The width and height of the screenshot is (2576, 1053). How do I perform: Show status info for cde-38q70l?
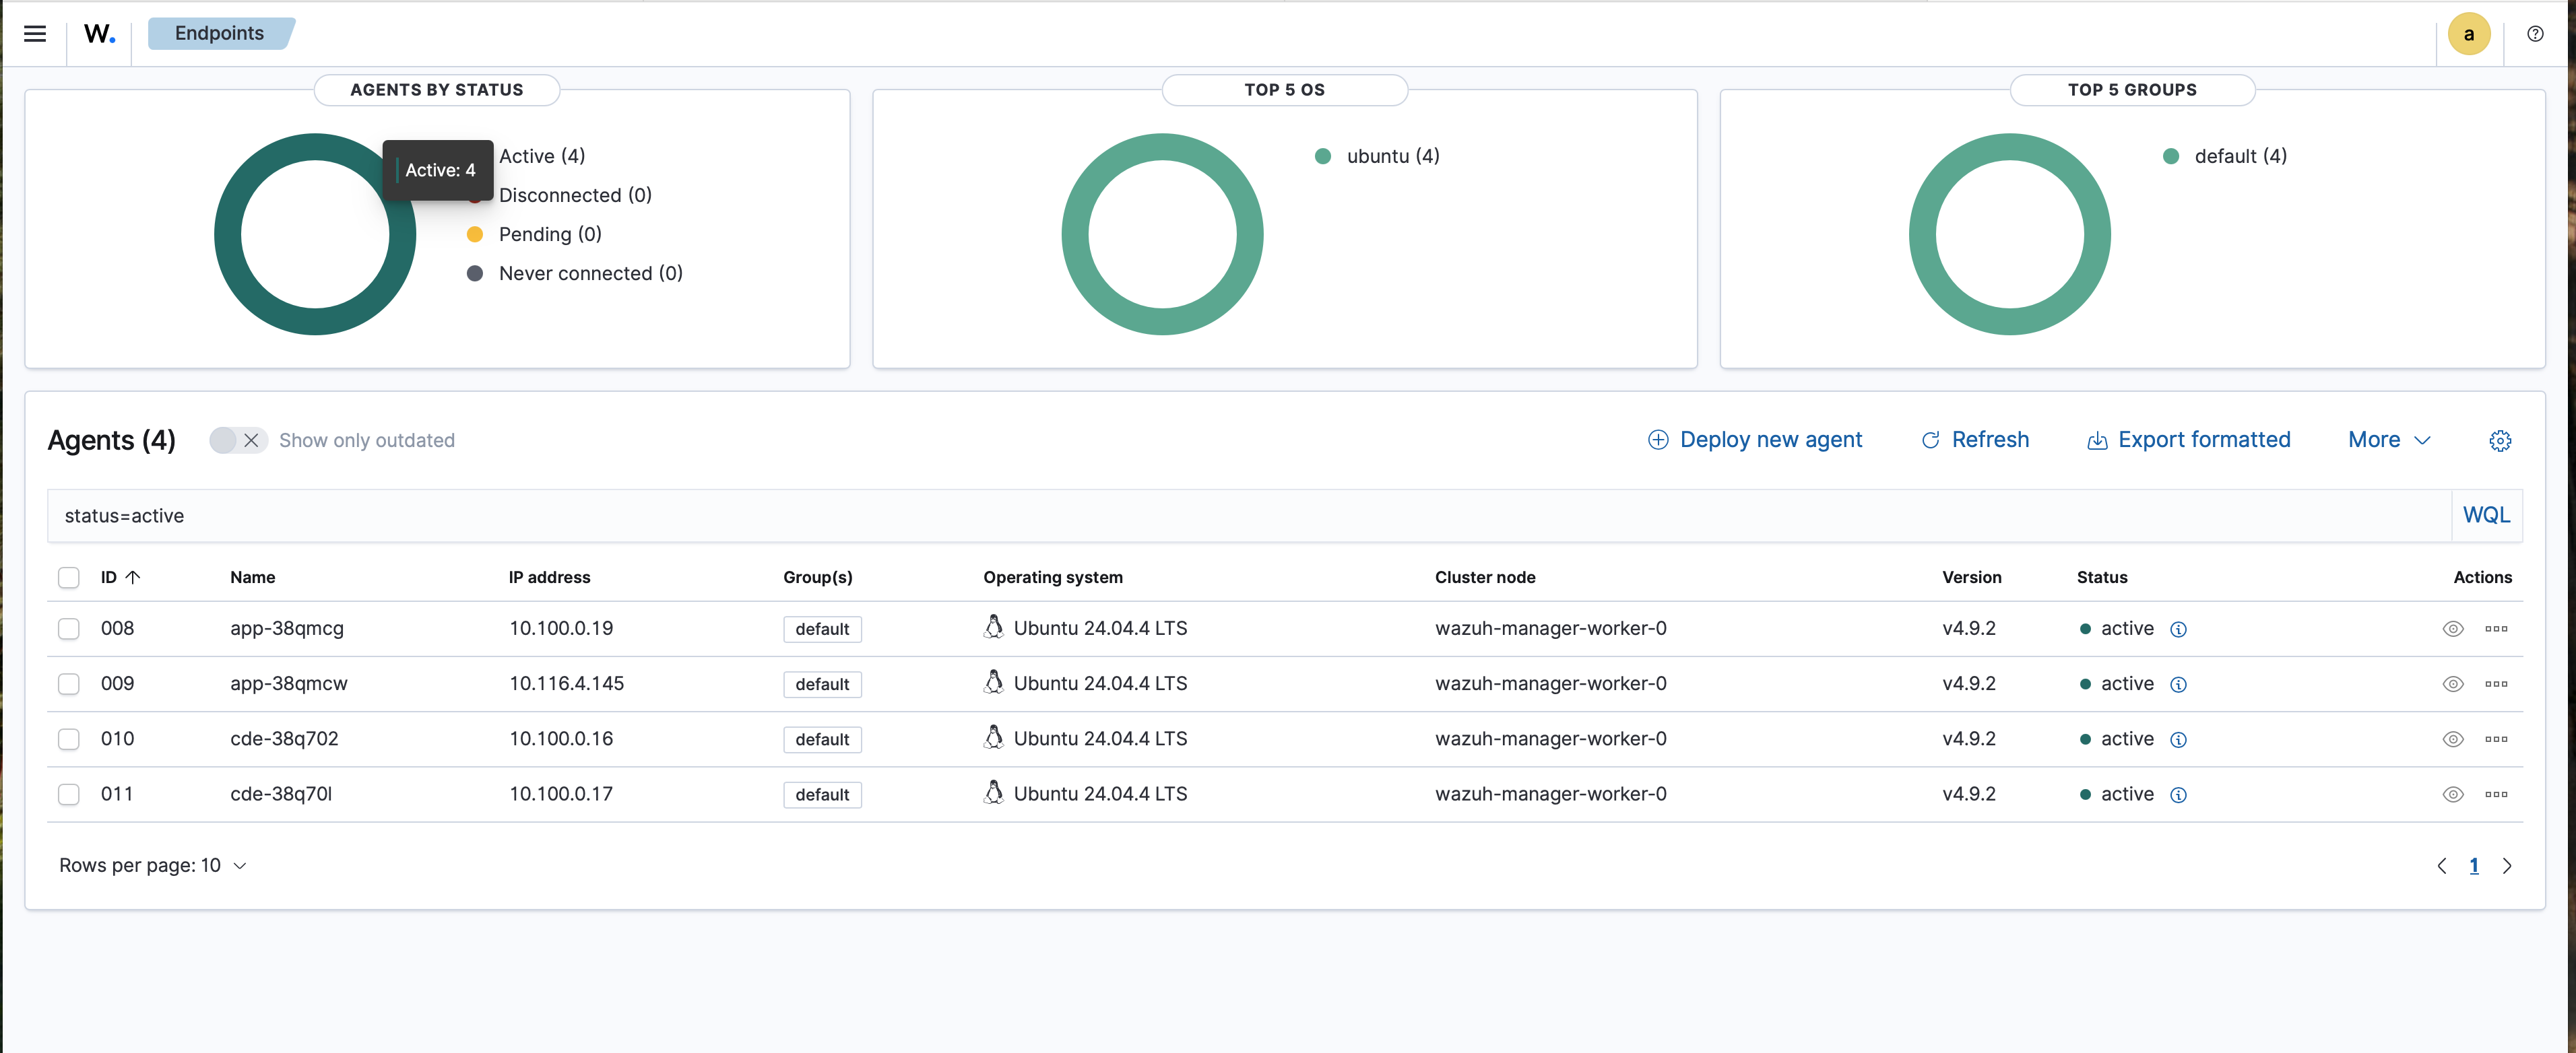2178,795
